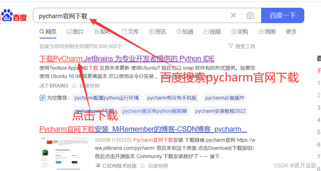This screenshot has width=321, height=171.
Task: Switch to the 文库 tab
Action: click(x=130, y=32)
